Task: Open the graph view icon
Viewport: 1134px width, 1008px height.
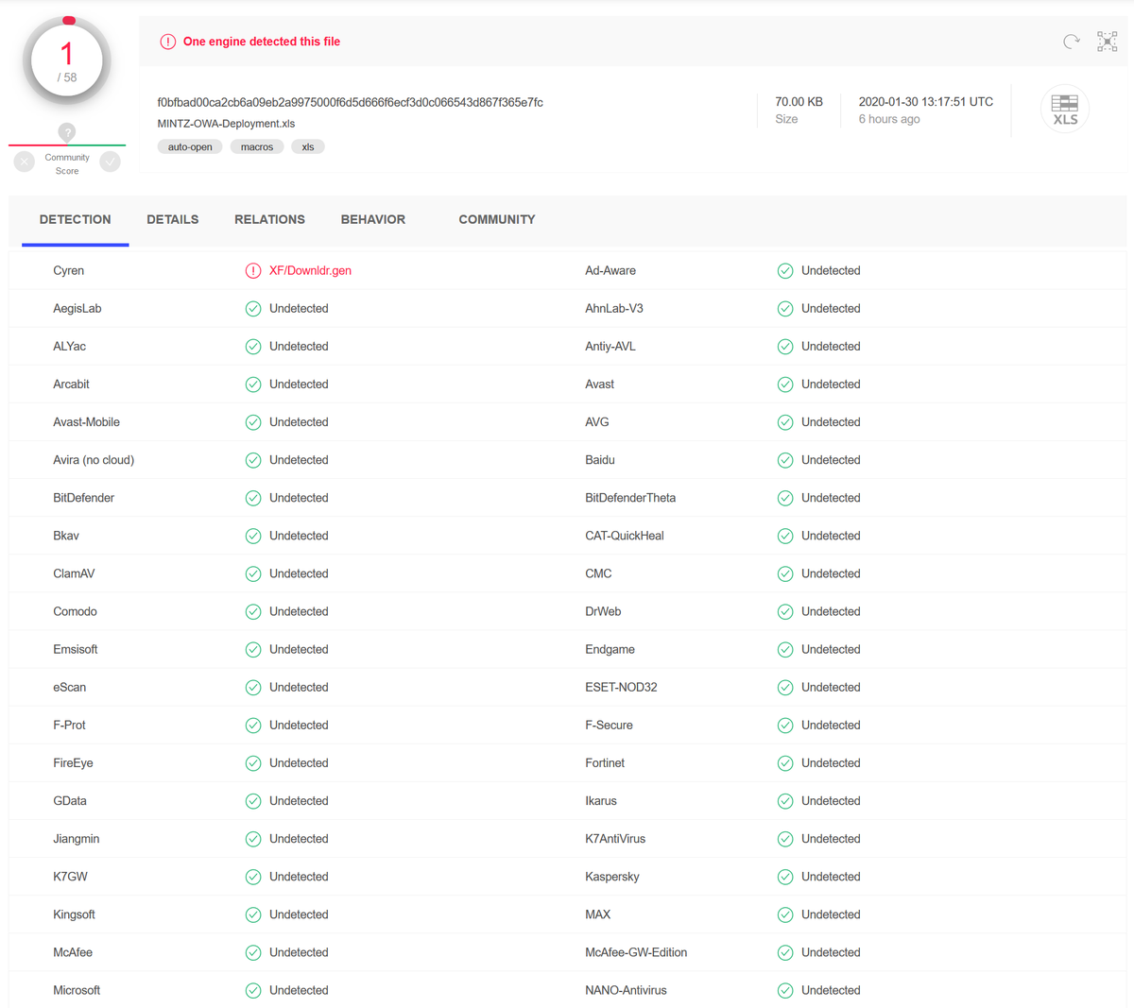Action: tap(1108, 42)
